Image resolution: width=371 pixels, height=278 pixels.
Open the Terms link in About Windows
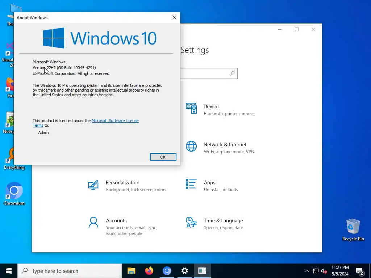pos(38,125)
